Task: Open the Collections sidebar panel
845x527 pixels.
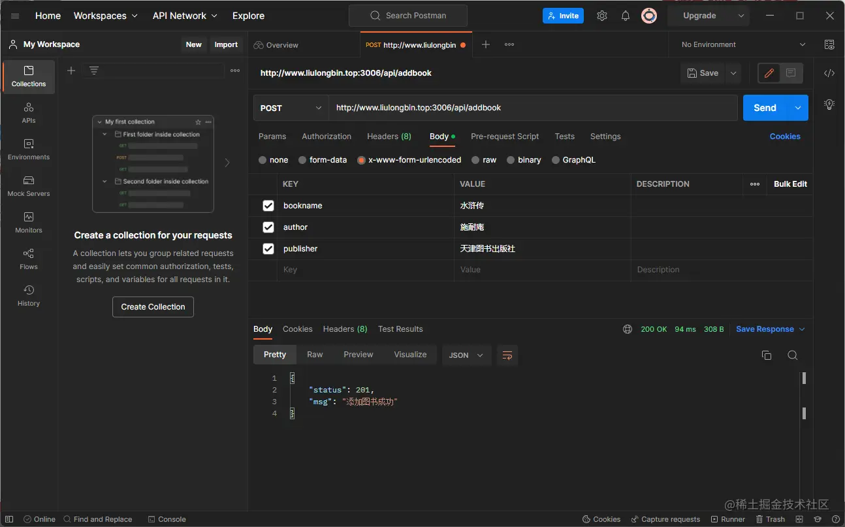Action: (29, 76)
